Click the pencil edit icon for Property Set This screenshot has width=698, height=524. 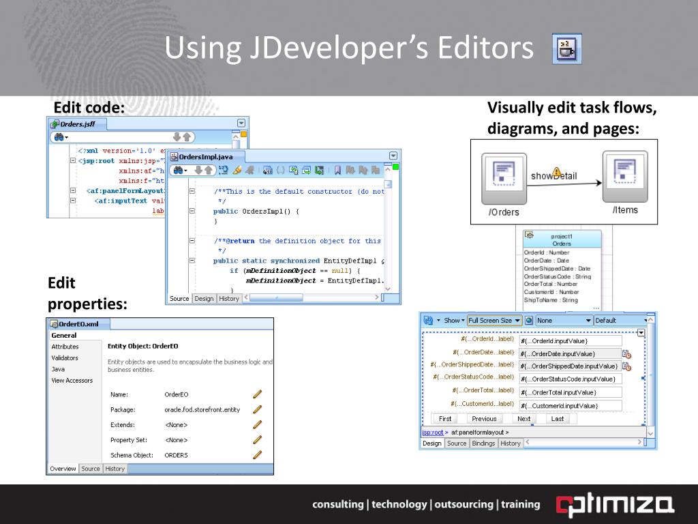point(257,440)
